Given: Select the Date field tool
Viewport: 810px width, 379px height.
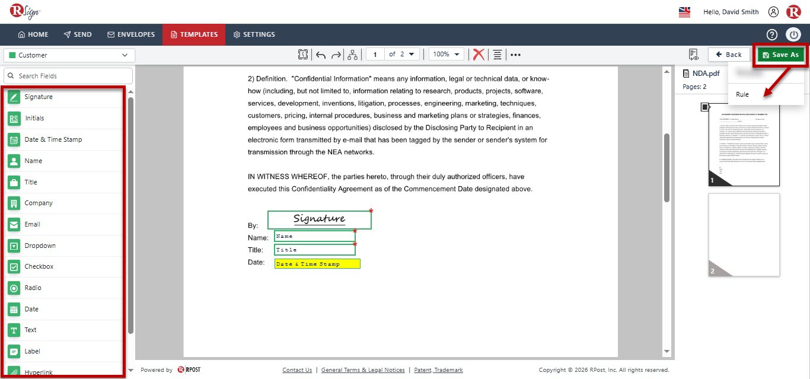Looking at the screenshot, I should (x=65, y=309).
